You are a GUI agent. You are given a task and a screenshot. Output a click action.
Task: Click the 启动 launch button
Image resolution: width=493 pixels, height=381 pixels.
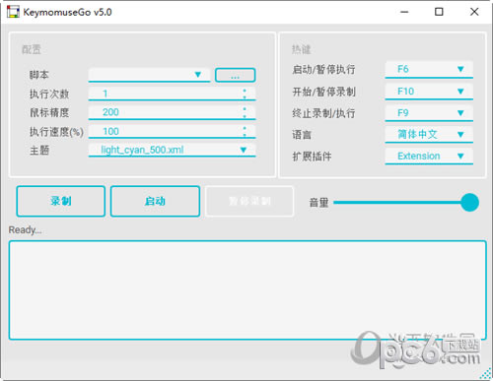[155, 201]
